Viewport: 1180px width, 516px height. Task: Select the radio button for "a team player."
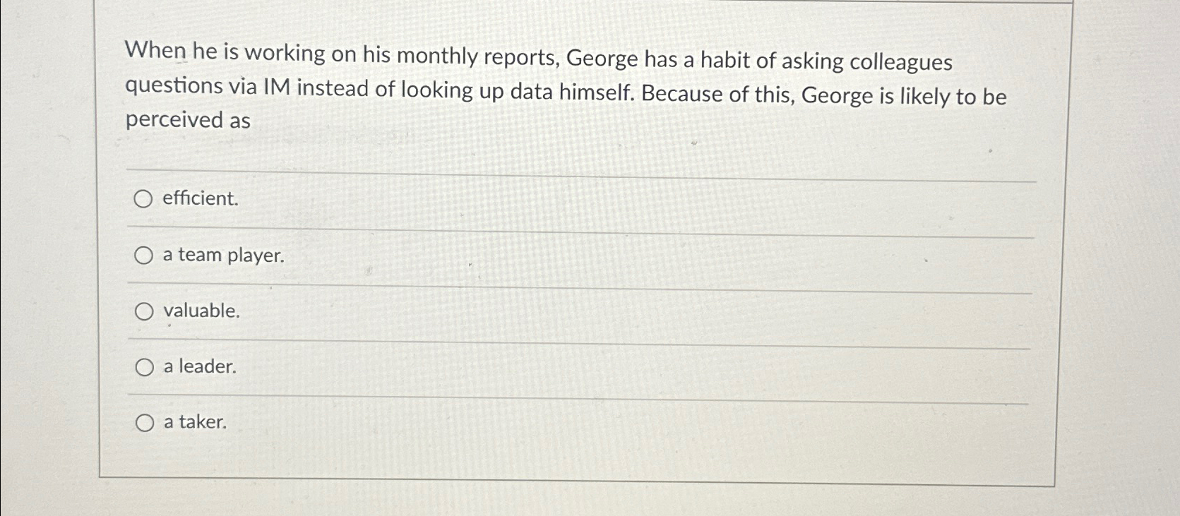144,255
